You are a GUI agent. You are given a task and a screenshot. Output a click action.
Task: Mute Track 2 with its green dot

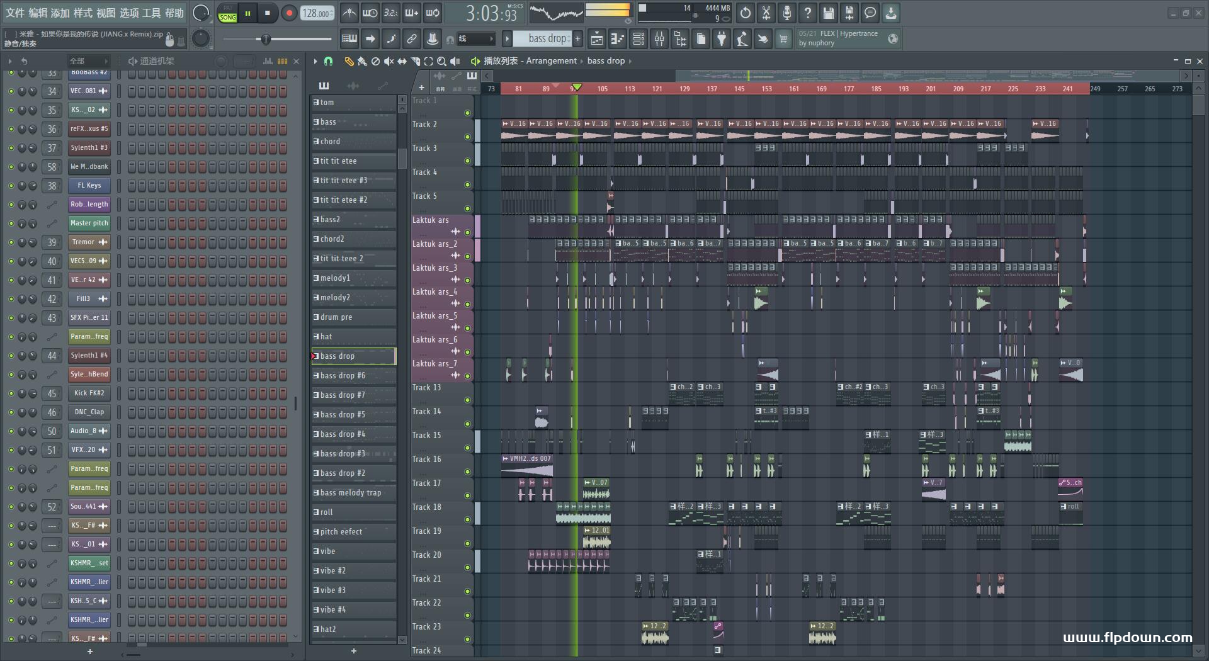(x=467, y=137)
